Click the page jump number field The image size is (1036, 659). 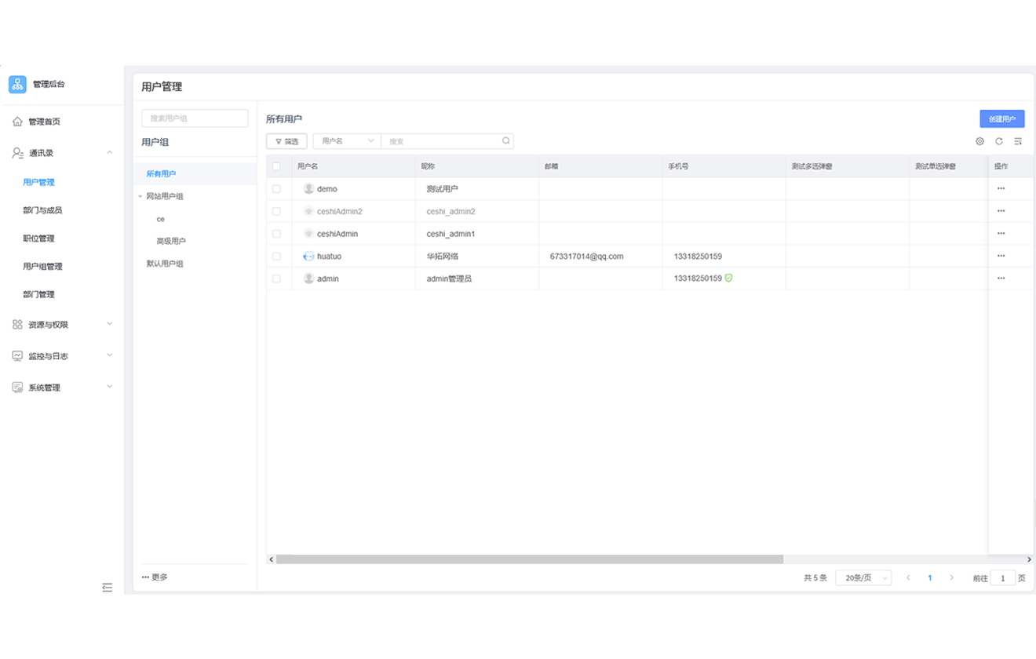tap(1002, 578)
